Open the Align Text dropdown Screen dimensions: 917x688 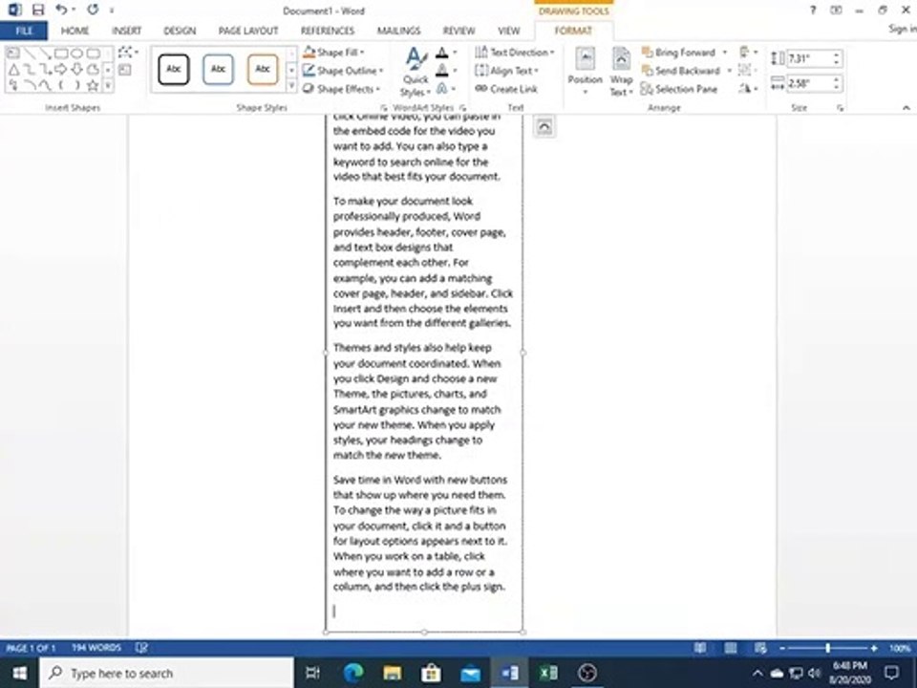click(x=506, y=71)
